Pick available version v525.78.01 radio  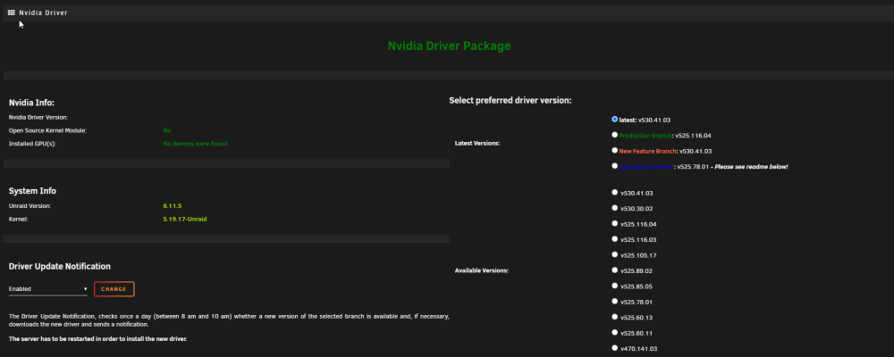pyautogui.click(x=615, y=301)
